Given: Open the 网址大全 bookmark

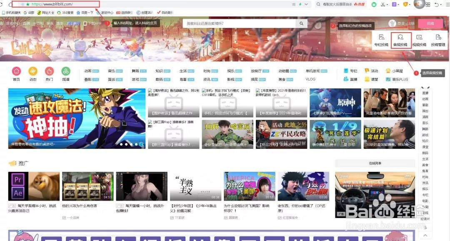Looking at the screenshot, I should point(46,13).
